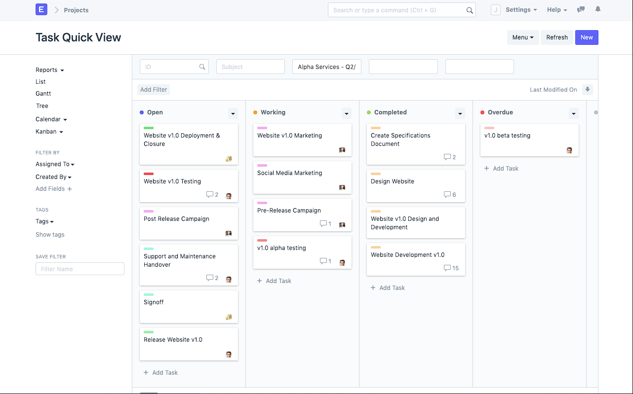Expand the Kanban dropdown in sidebar
The width and height of the screenshot is (633, 394).
point(49,132)
